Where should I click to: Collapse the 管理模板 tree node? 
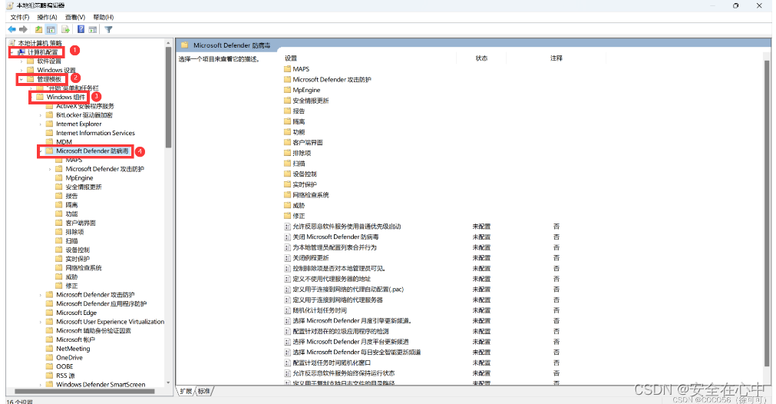click(x=21, y=79)
